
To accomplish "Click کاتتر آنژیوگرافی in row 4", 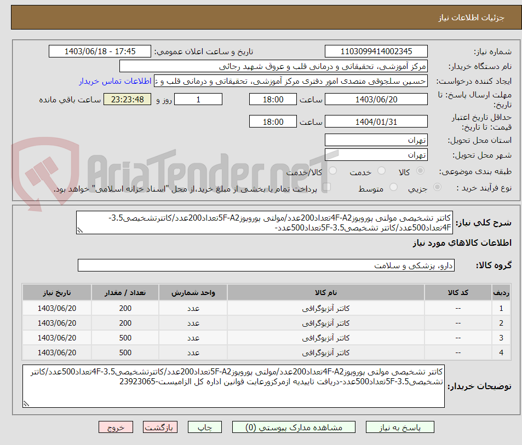I will click(x=326, y=352).
